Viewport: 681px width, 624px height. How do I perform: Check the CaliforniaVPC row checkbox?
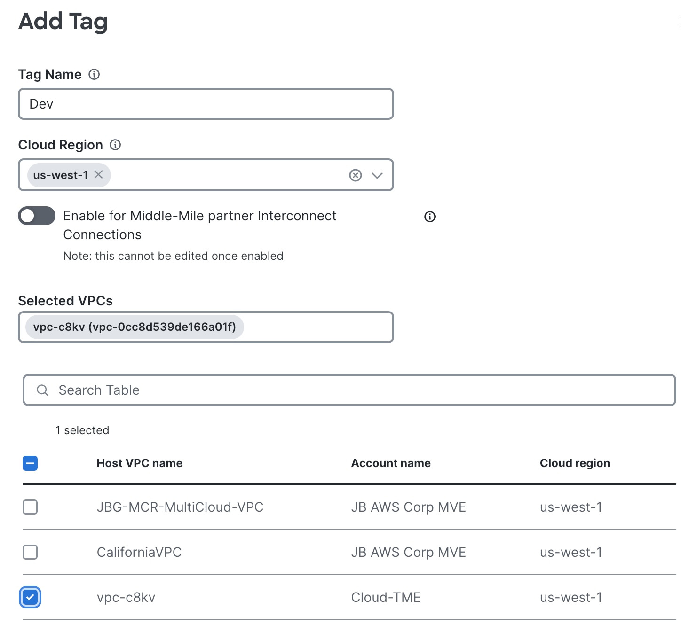point(30,552)
